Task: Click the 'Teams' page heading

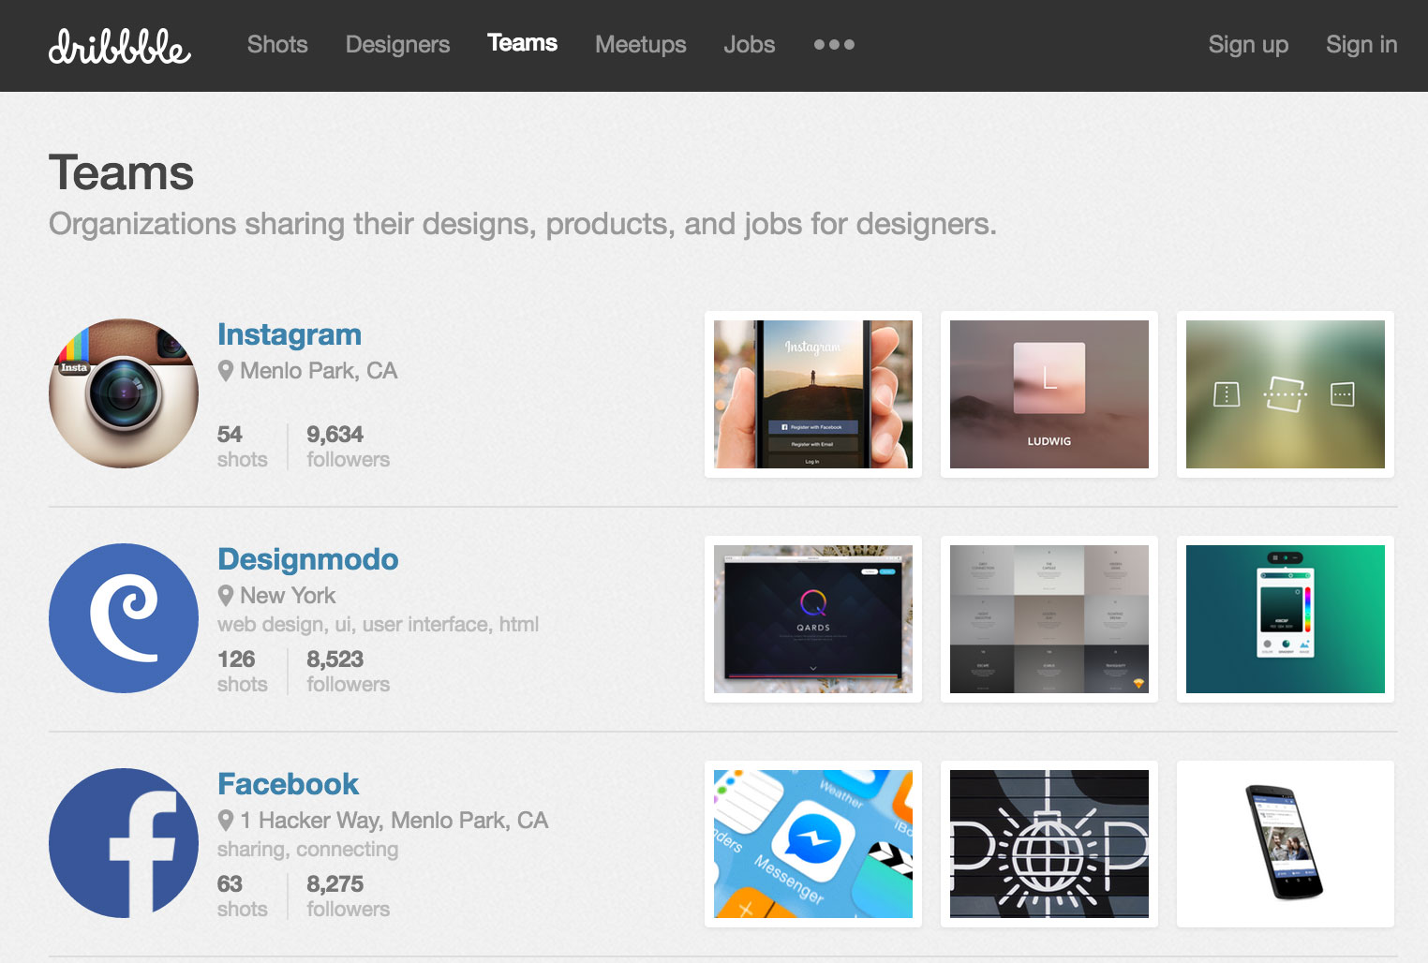Action: 121,173
